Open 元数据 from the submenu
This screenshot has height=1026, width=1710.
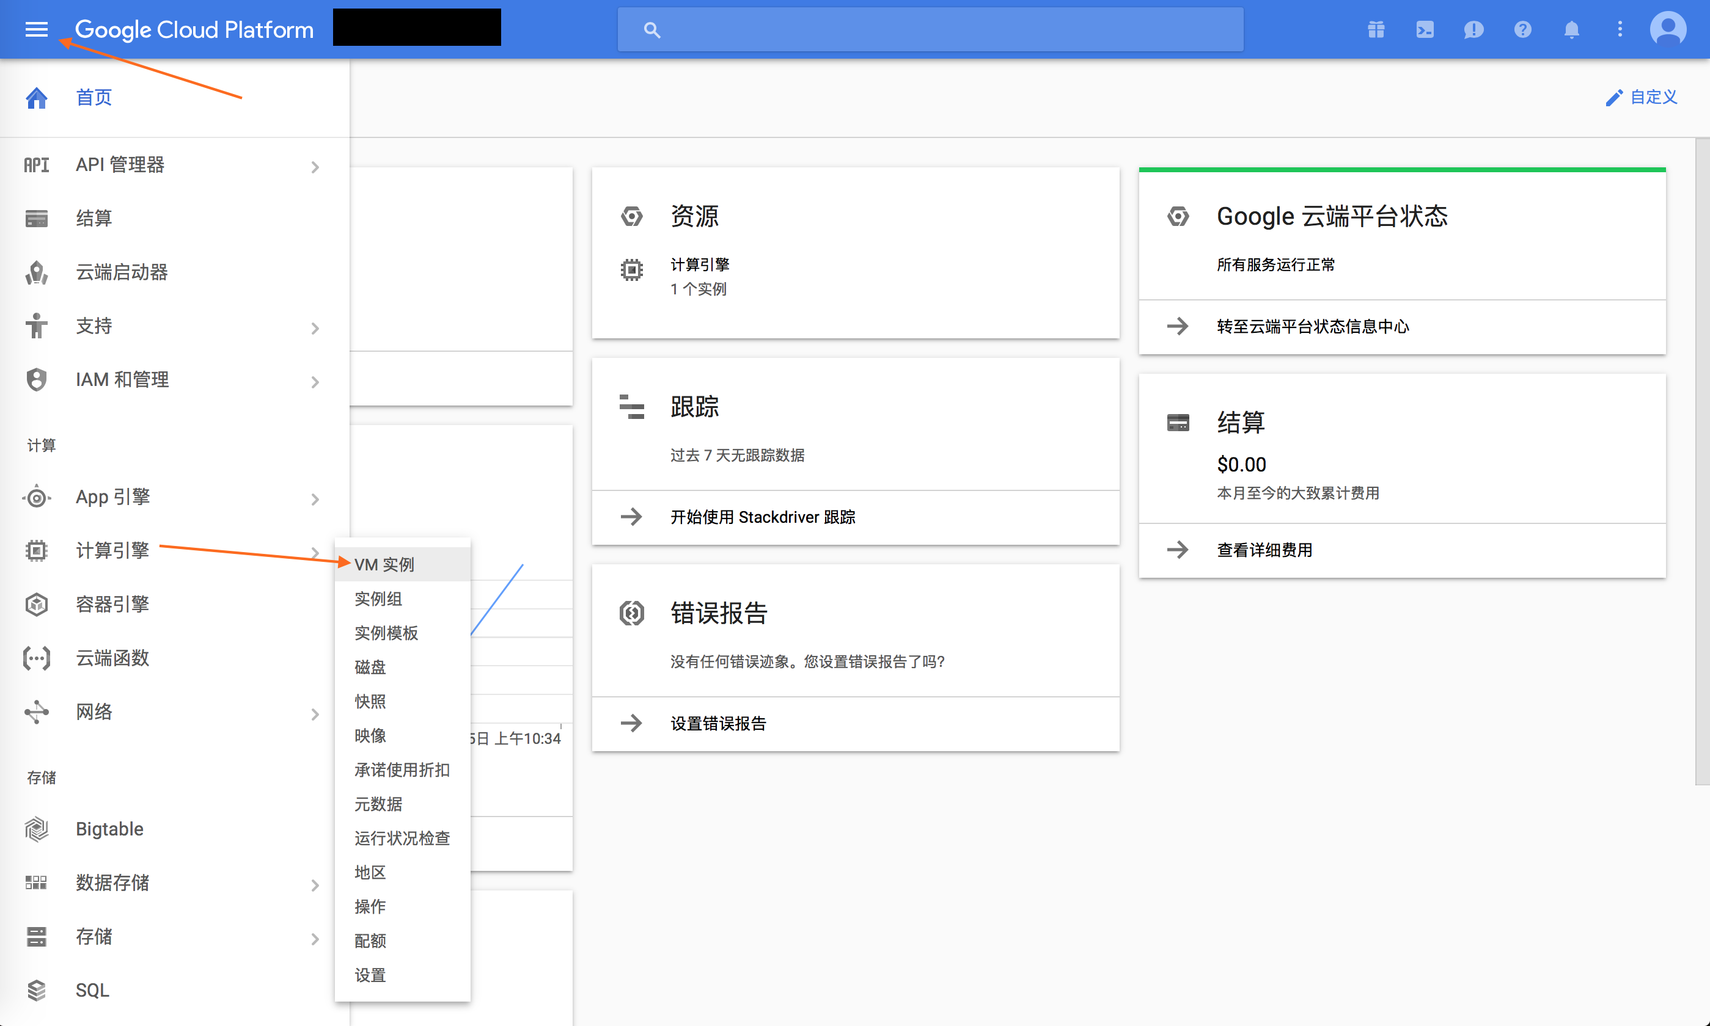[x=403, y=804]
